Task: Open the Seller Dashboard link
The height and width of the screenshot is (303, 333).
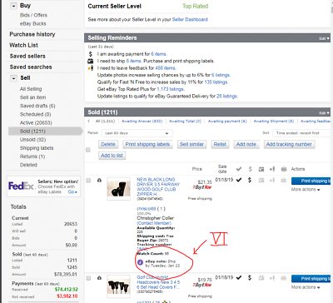Action: (190, 19)
